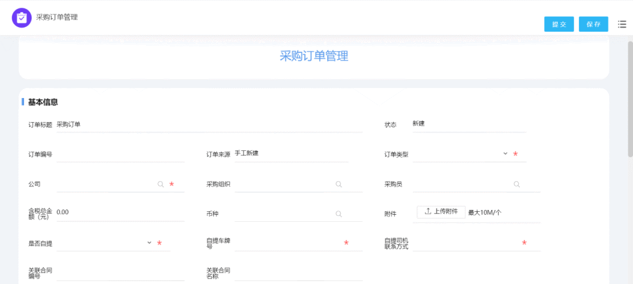Screen dimensions: 633x284
Task: Click the vertical scrollbar thumb
Action: click(630, 98)
